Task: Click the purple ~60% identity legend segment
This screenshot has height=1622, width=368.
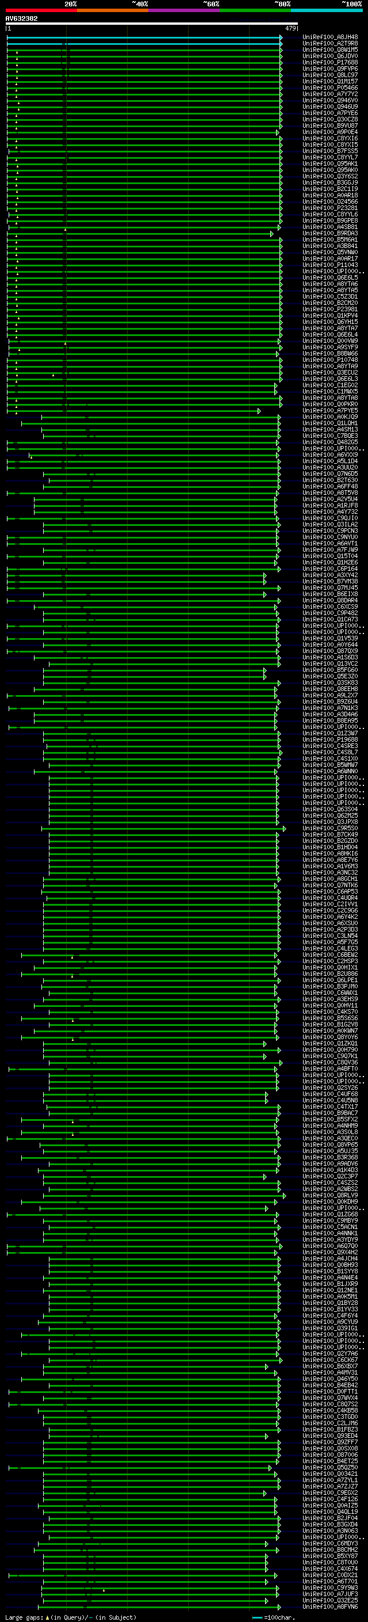Action: pyautogui.click(x=185, y=10)
